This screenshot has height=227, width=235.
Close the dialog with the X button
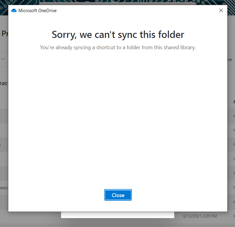[221, 10]
